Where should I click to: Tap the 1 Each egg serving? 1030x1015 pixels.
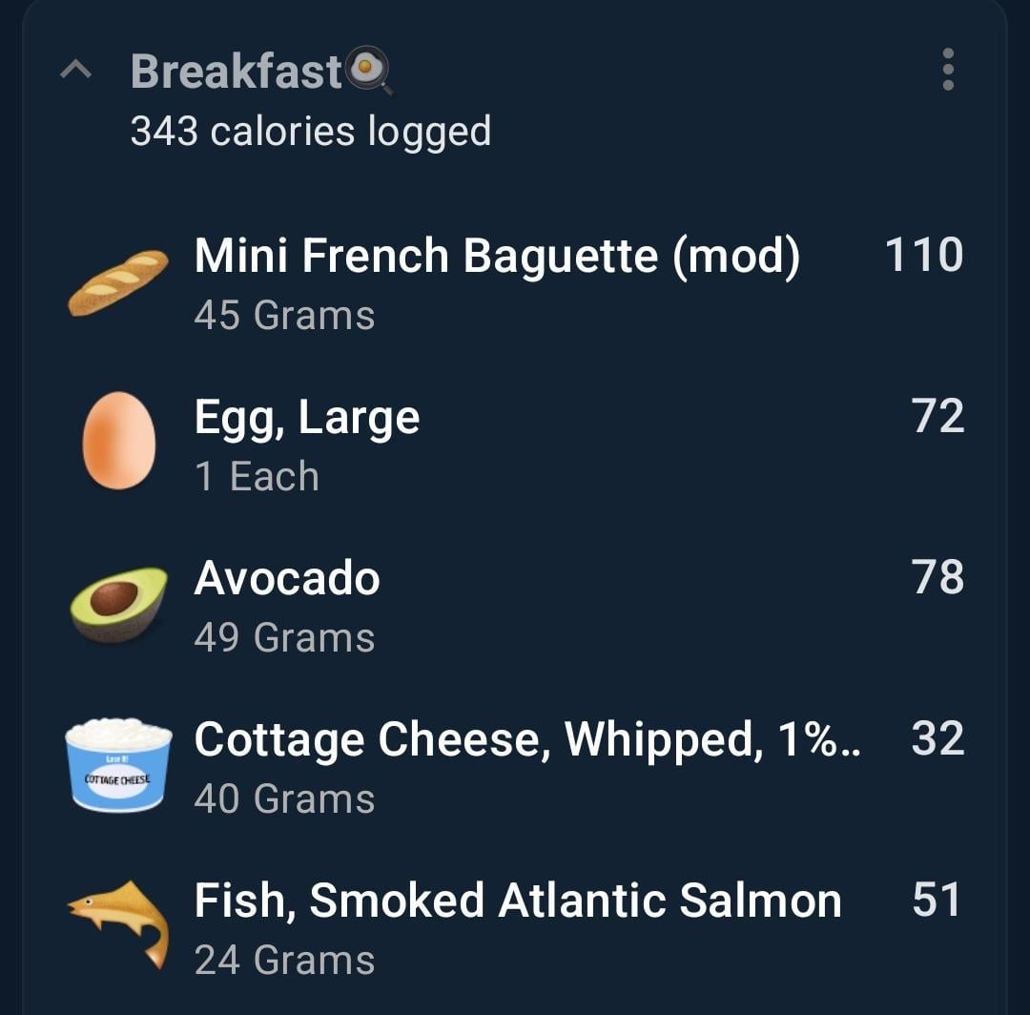point(257,476)
